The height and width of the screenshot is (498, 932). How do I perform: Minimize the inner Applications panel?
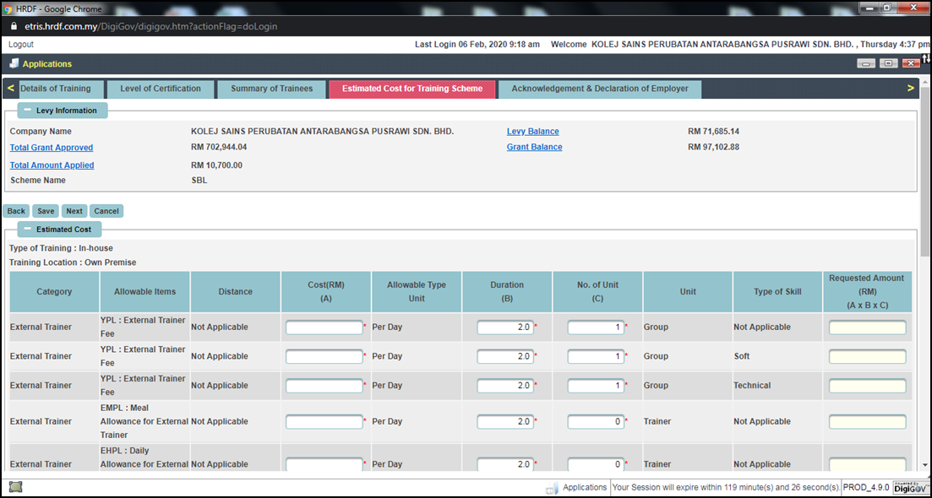click(866, 63)
